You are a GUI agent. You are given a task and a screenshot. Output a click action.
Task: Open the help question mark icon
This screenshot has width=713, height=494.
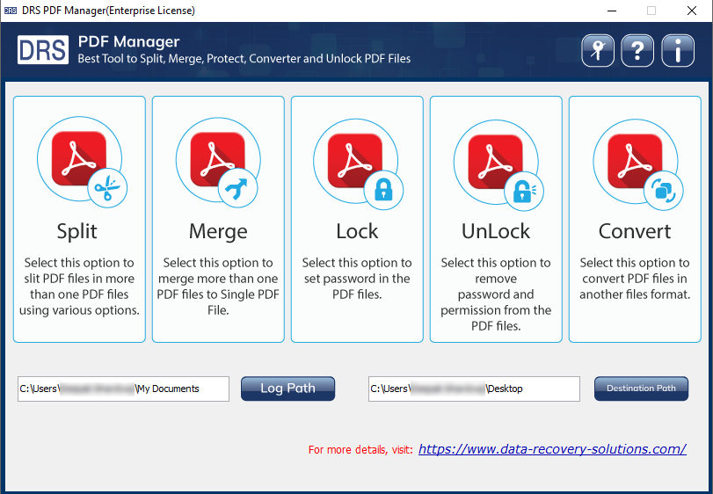[x=637, y=50]
